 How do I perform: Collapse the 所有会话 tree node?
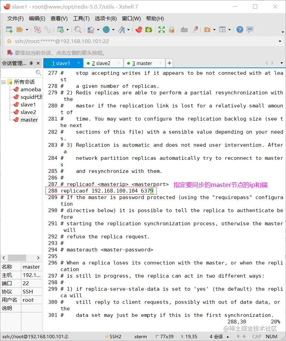click(x=3, y=82)
